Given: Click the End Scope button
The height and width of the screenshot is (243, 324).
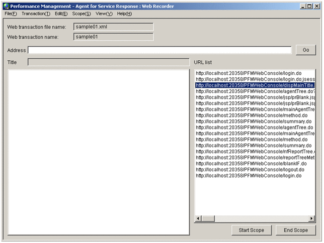Looking at the screenshot, I should click(296, 230).
